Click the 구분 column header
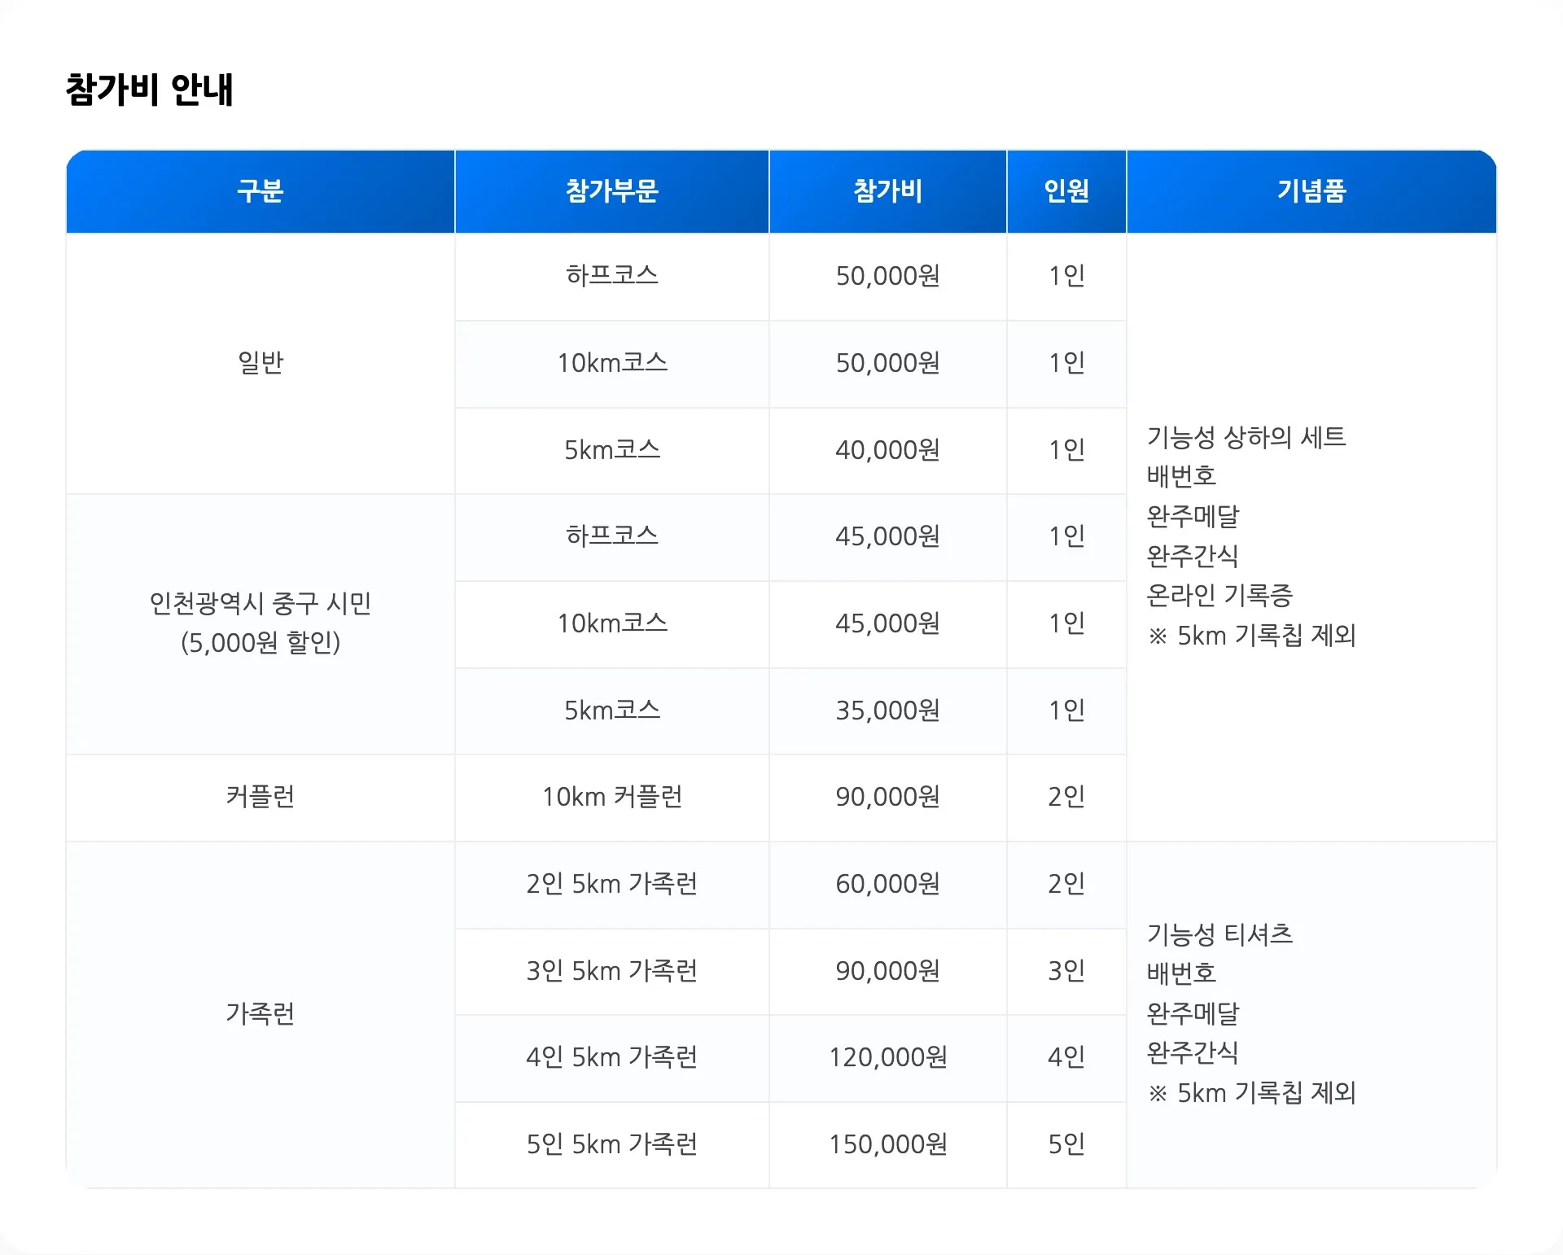The height and width of the screenshot is (1255, 1563). coord(260,191)
